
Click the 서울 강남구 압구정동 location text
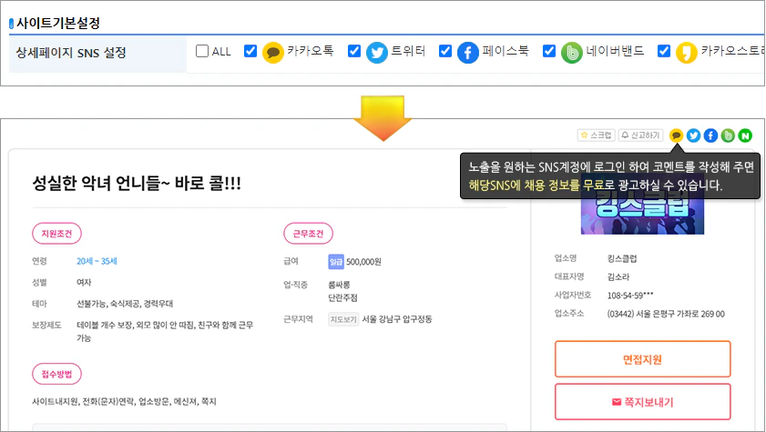[x=397, y=319]
